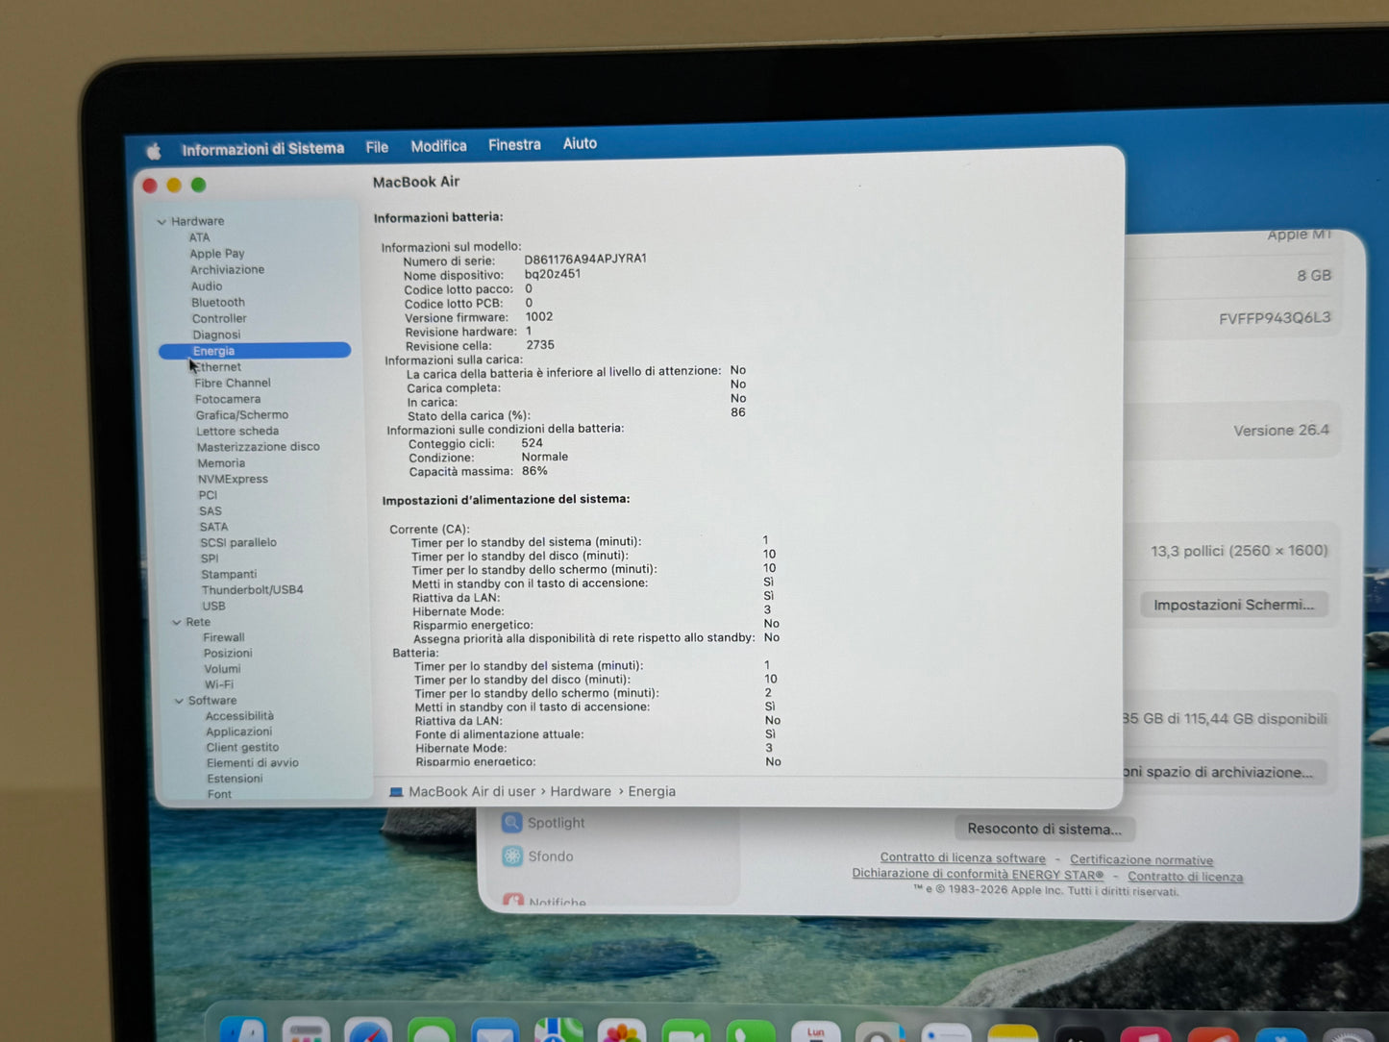The width and height of the screenshot is (1389, 1042).
Task: Open Safari from the Dock
Action: click(368, 1030)
